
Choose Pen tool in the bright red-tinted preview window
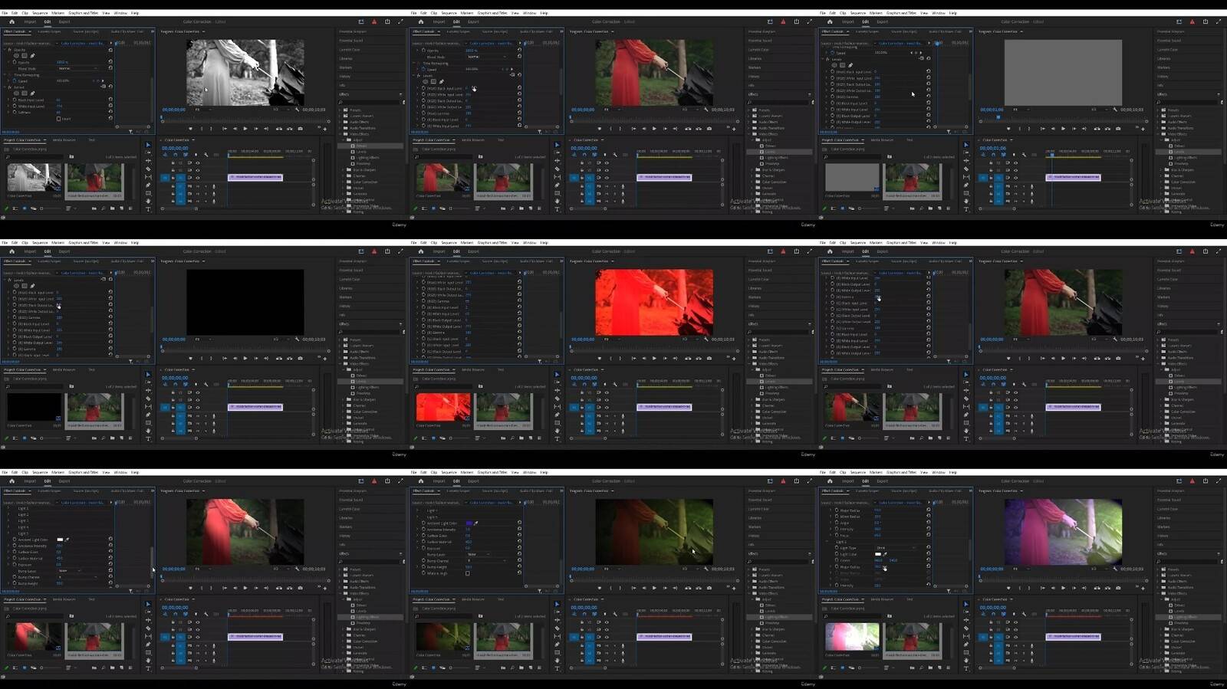point(558,415)
